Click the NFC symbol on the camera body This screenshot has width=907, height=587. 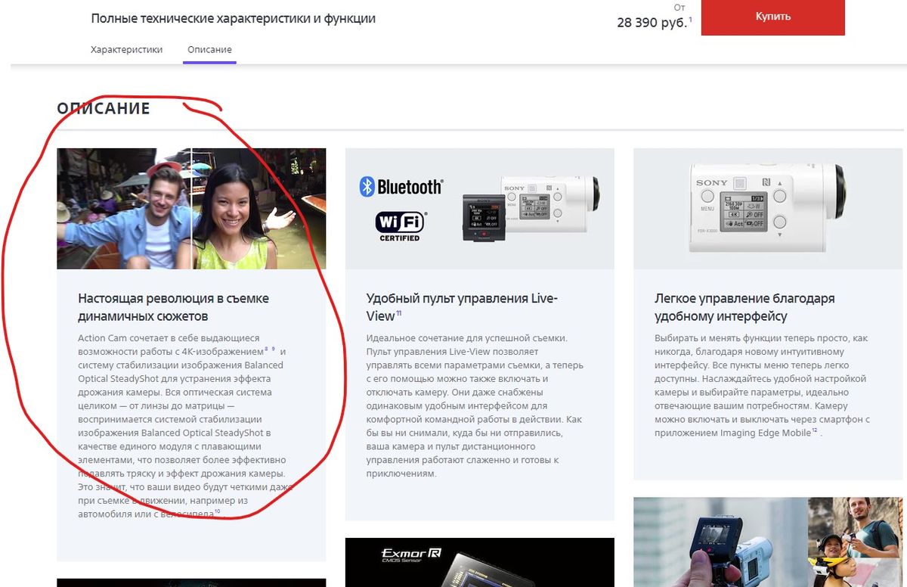765,183
